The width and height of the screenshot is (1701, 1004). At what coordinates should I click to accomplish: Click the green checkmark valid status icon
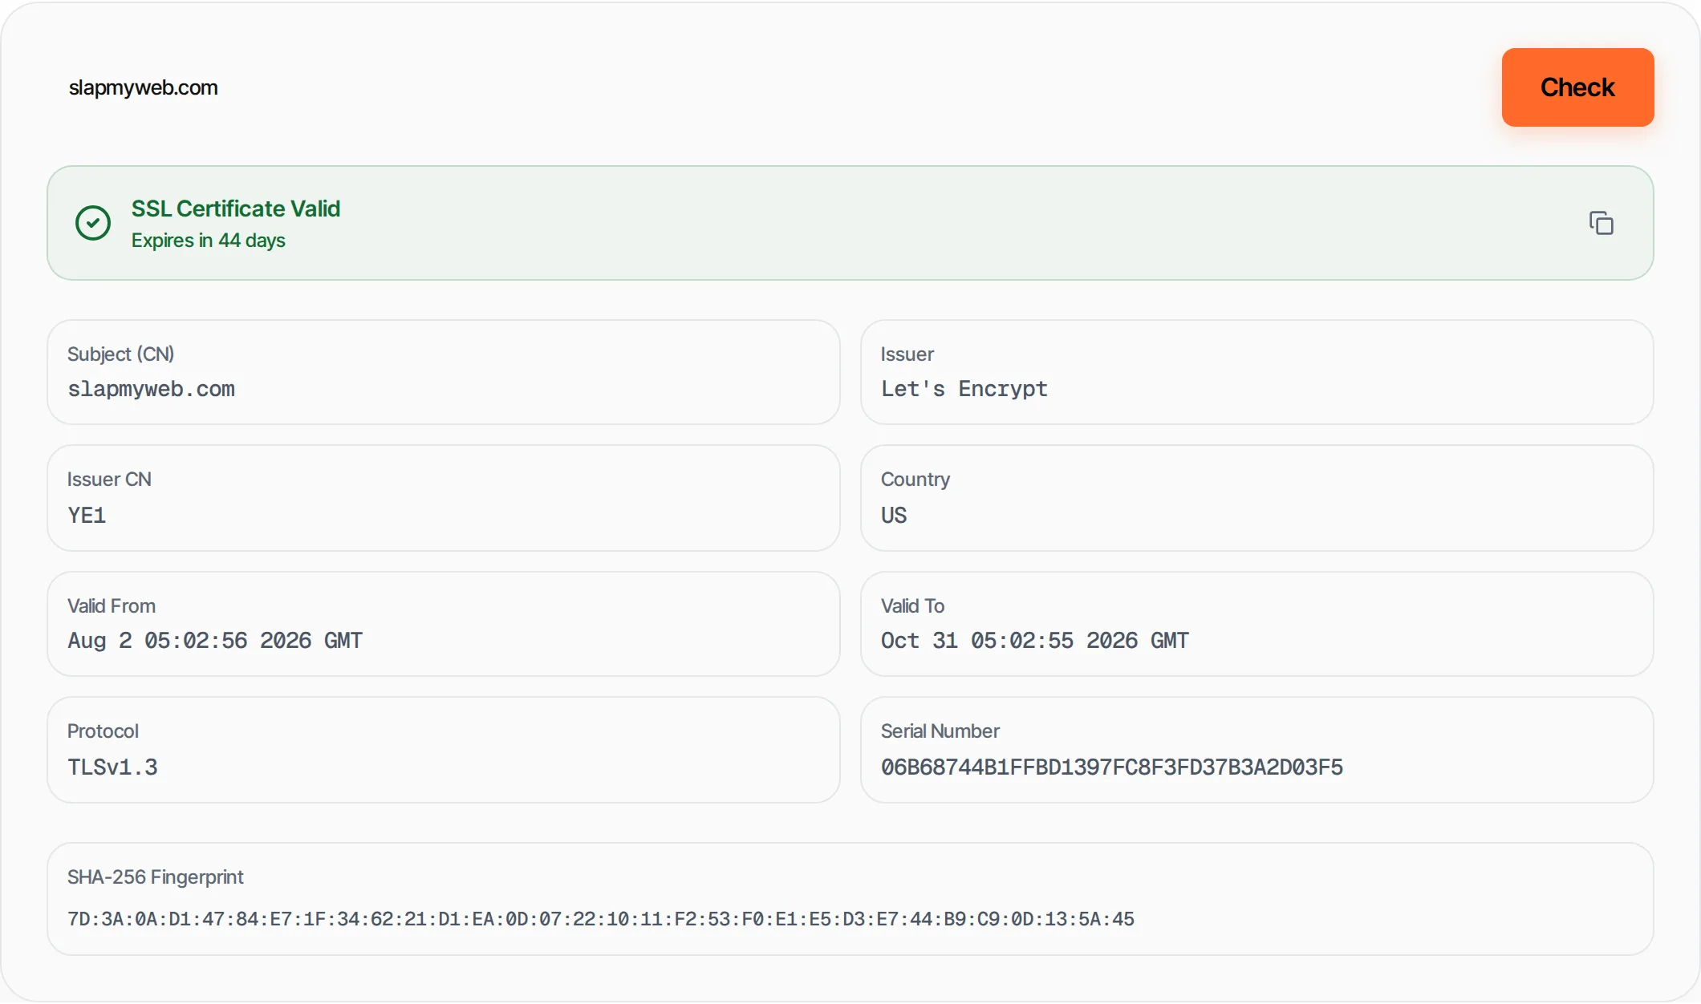click(93, 223)
